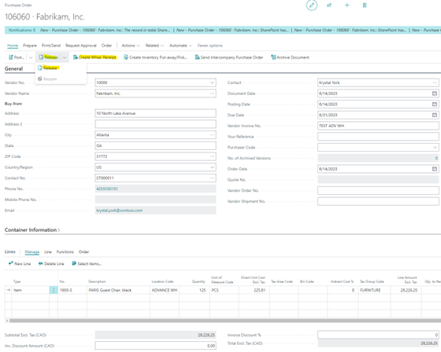Open the Order tab in ribbon
This screenshot has width=441, height=352.
click(x=106, y=46)
